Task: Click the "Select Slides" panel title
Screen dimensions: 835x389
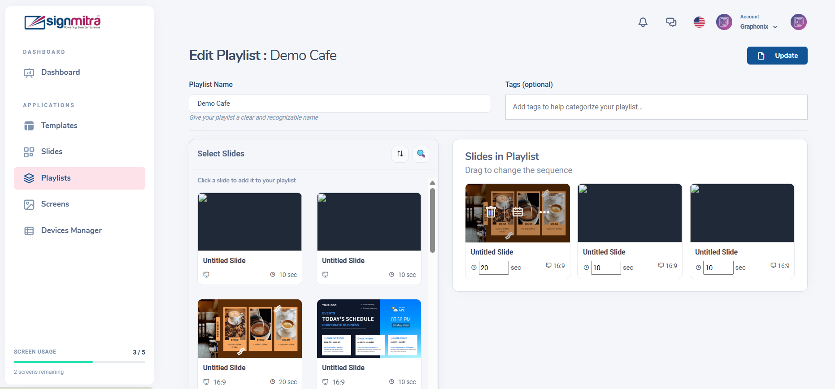Action: [x=221, y=154]
